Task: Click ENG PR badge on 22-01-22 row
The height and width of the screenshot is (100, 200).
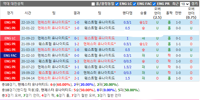Action: 10,28
